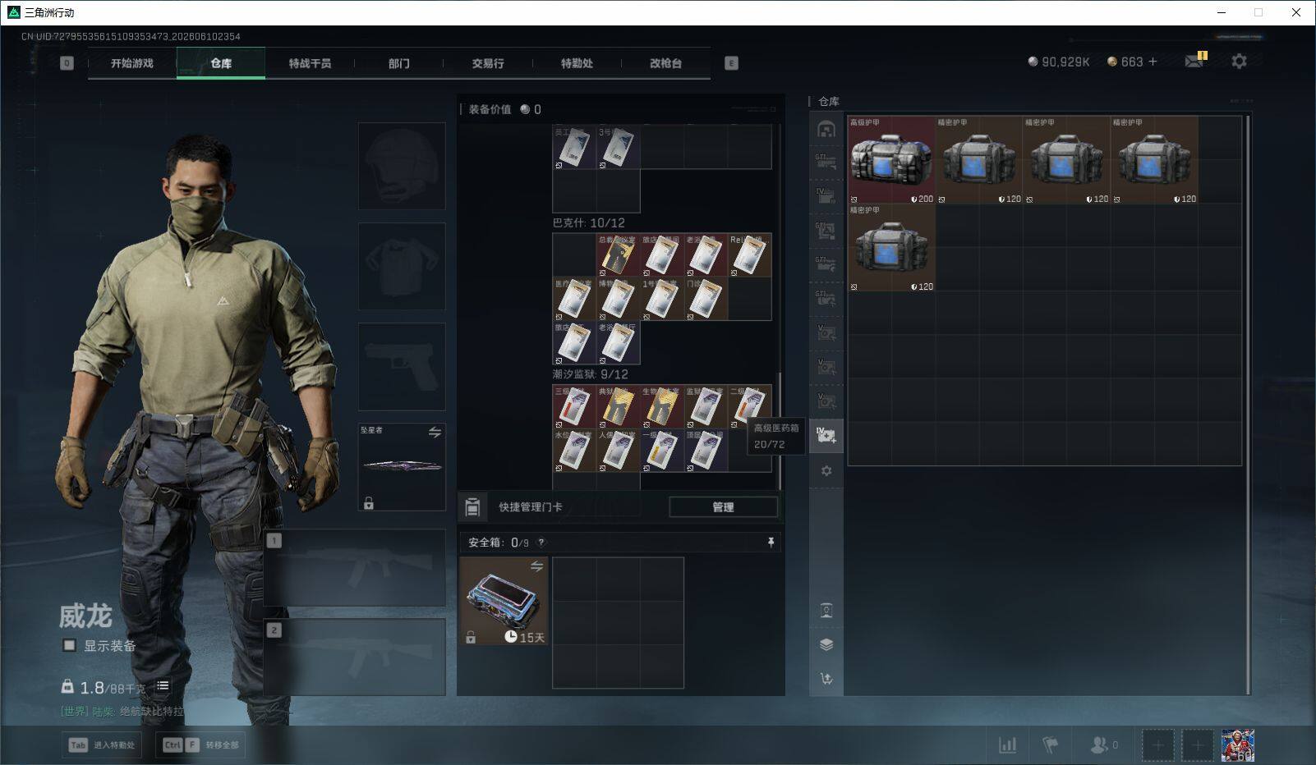
Task: Click the 巴克什: 10/12 section header
Action: 589,223
